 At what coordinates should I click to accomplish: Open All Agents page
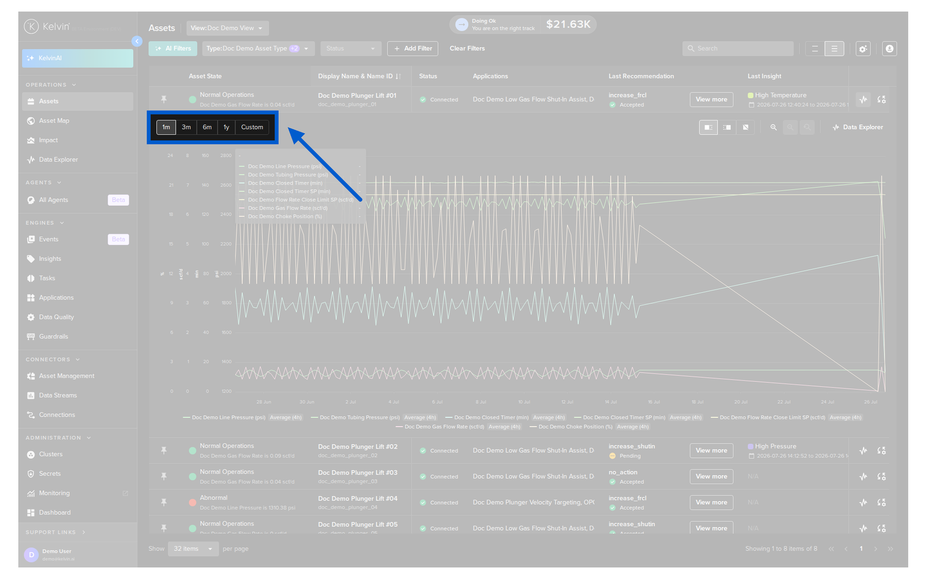coord(77,200)
